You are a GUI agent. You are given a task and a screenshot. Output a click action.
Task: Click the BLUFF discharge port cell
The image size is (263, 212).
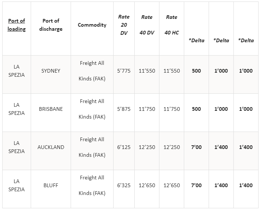(51, 185)
